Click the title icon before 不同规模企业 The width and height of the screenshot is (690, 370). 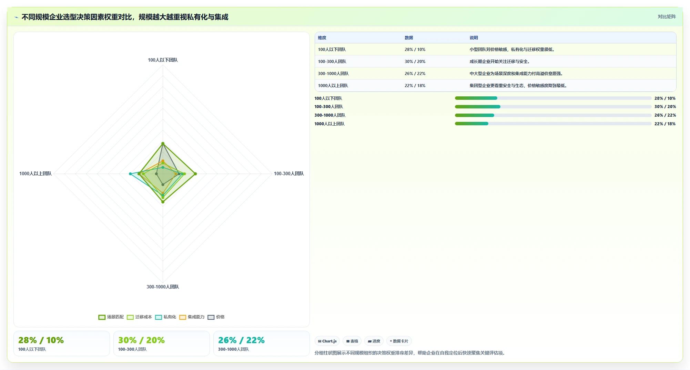point(16,17)
